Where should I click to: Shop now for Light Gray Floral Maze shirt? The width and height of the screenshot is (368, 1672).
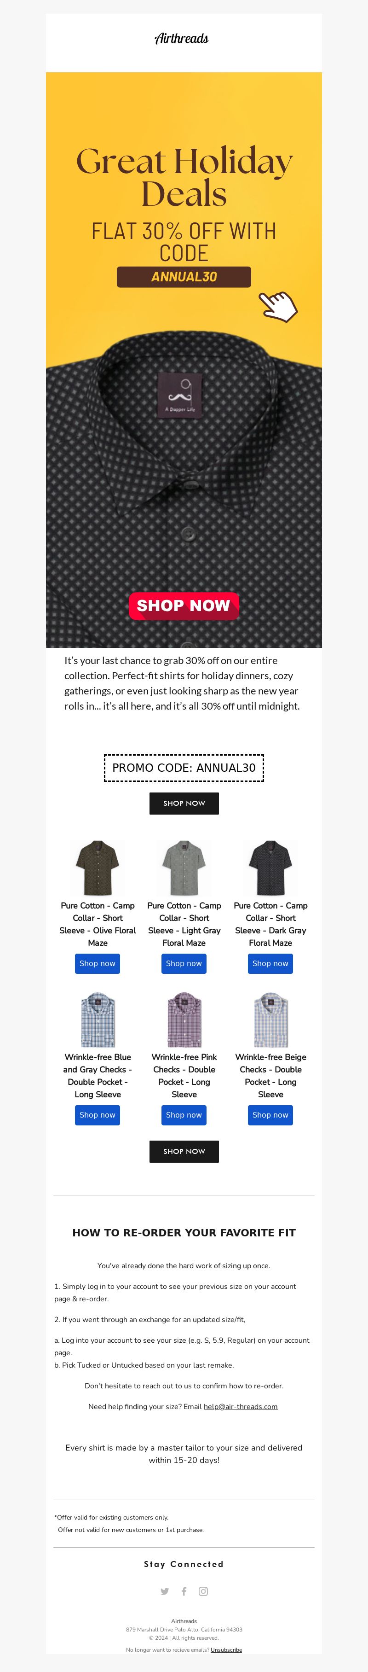coord(184,963)
